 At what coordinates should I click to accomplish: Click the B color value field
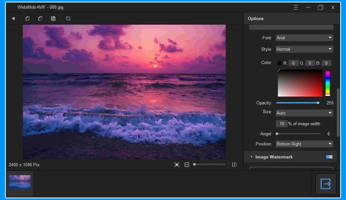pos(326,63)
